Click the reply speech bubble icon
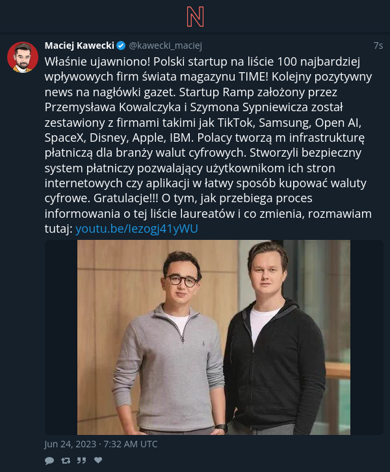The width and height of the screenshot is (390, 472). point(49,460)
